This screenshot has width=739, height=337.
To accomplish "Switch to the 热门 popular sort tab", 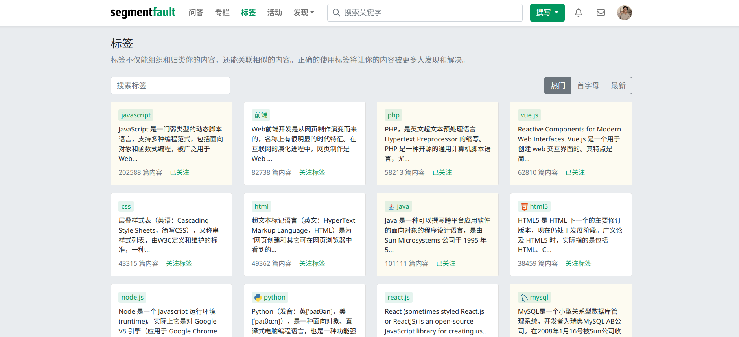I will click(x=558, y=85).
